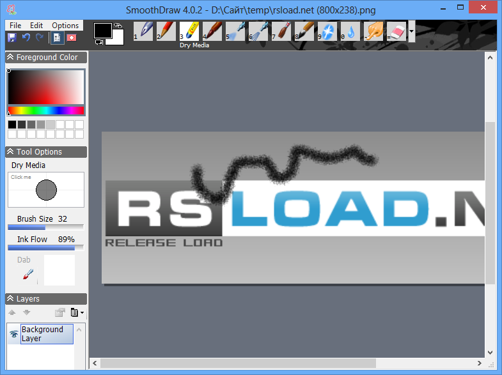Click the Redo arrow icon
502x375 pixels.
[40, 38]
